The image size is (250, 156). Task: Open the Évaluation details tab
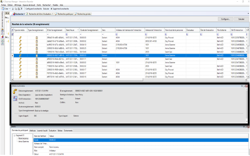coord(52,131)
